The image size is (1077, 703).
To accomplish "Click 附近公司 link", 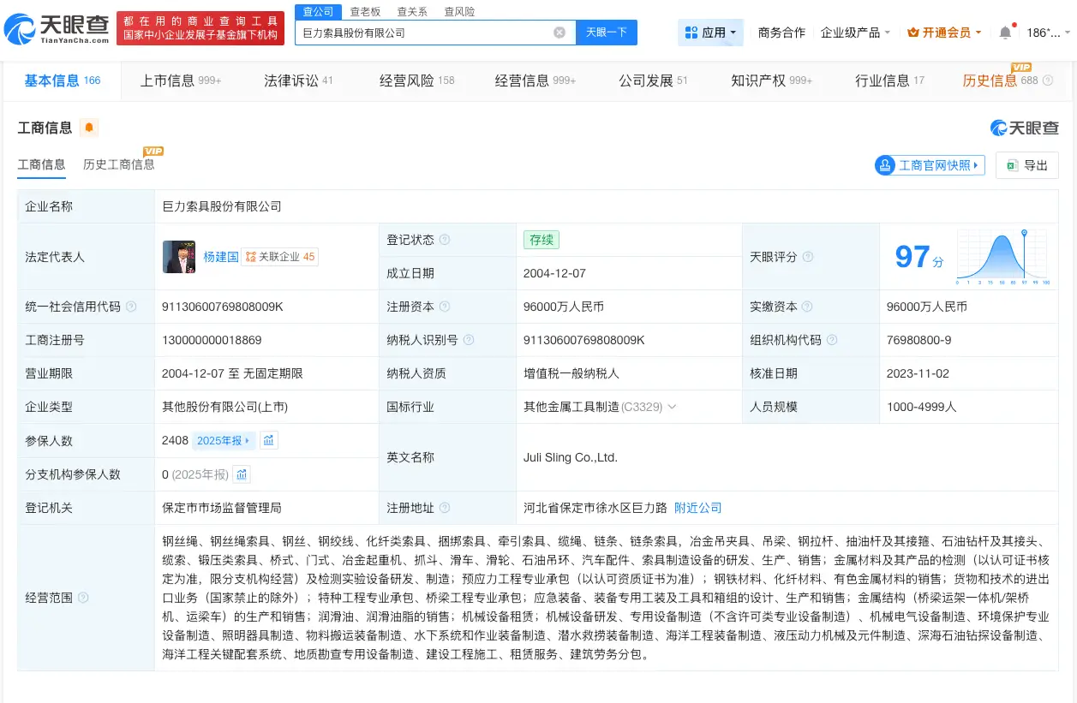I will point(698,508).
